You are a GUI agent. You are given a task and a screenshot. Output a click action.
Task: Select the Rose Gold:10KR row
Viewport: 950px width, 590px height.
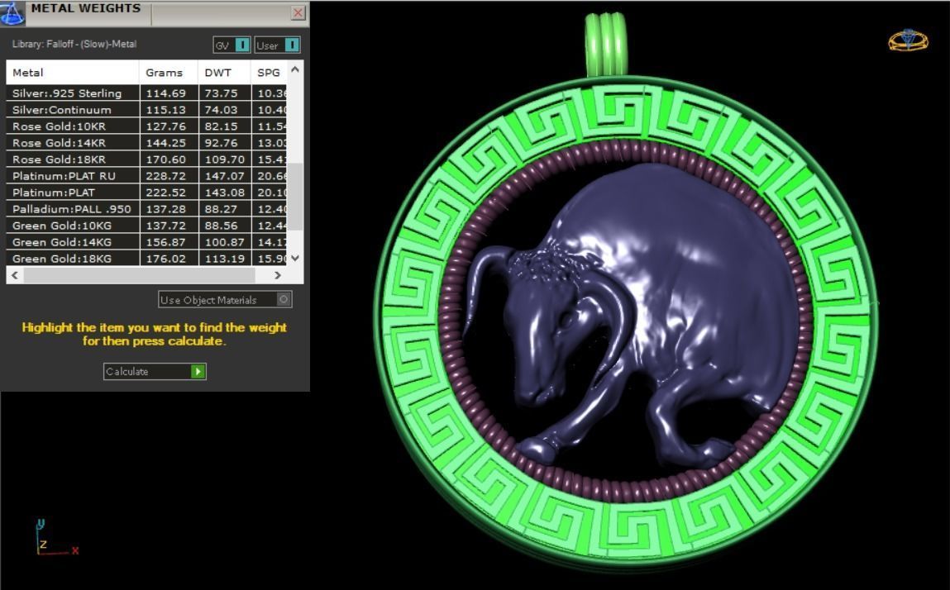pos(146,126)
